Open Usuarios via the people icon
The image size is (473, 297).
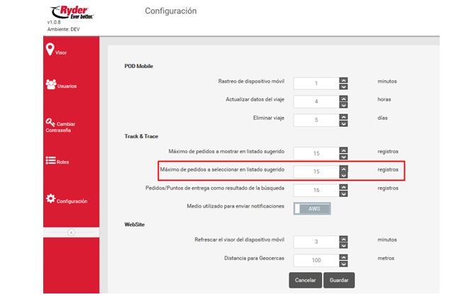click(x=50, y=84)
